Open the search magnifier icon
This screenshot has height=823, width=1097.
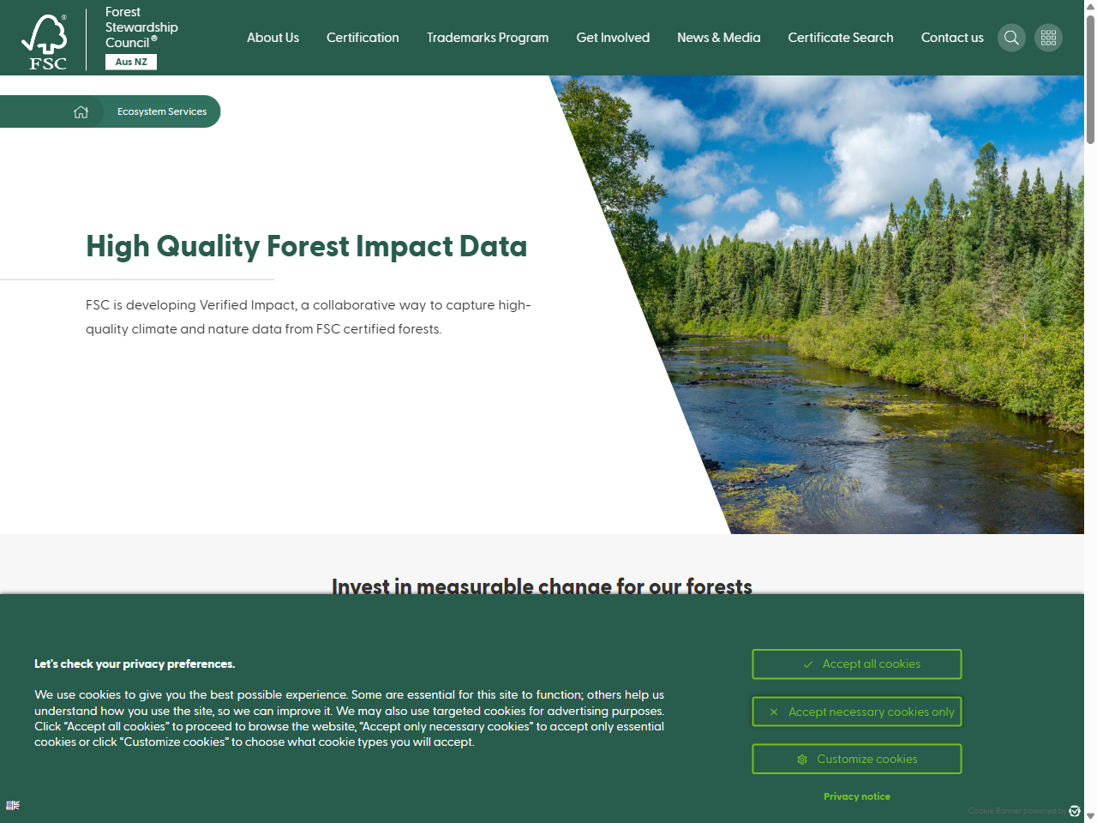point(1011,37)
